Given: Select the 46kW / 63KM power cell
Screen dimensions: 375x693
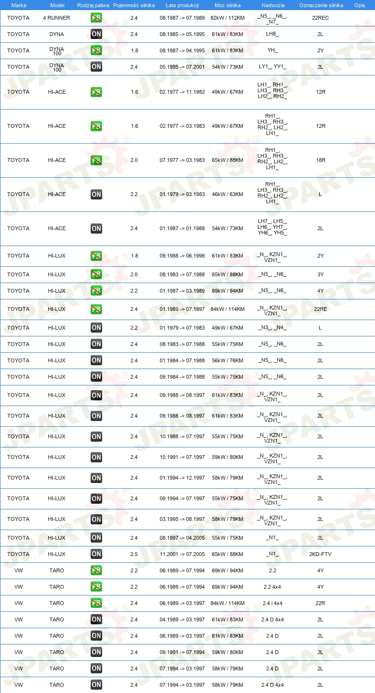Looking at the screenshot, I should pos(227,194).
